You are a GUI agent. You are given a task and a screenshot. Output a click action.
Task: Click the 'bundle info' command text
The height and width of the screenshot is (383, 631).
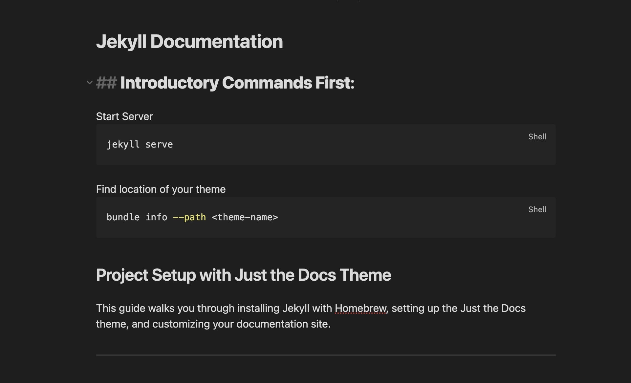(137, 217)
